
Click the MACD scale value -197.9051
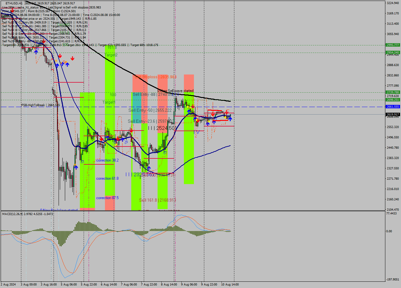coord(393,279)
